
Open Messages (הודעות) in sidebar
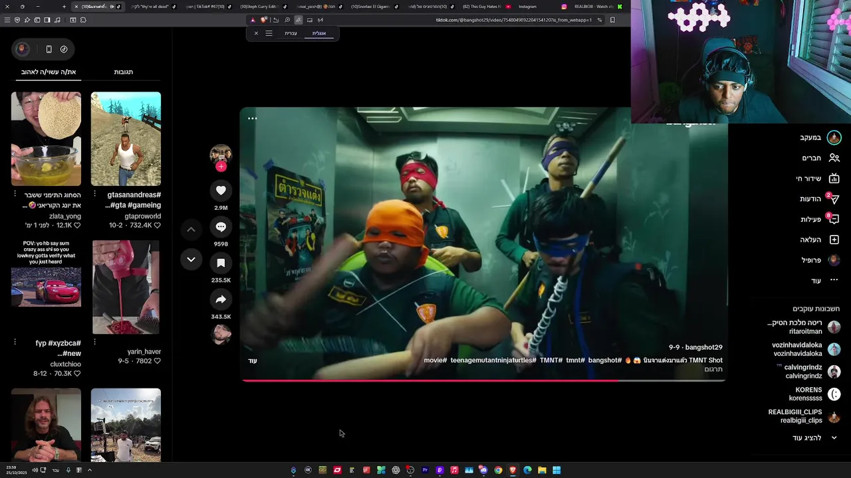[819, 199]
